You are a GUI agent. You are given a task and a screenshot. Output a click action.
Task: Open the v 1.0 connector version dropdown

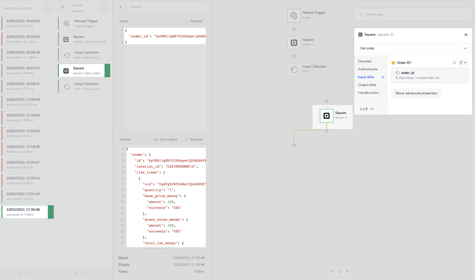pyautogui.click(x=366, y=109)
